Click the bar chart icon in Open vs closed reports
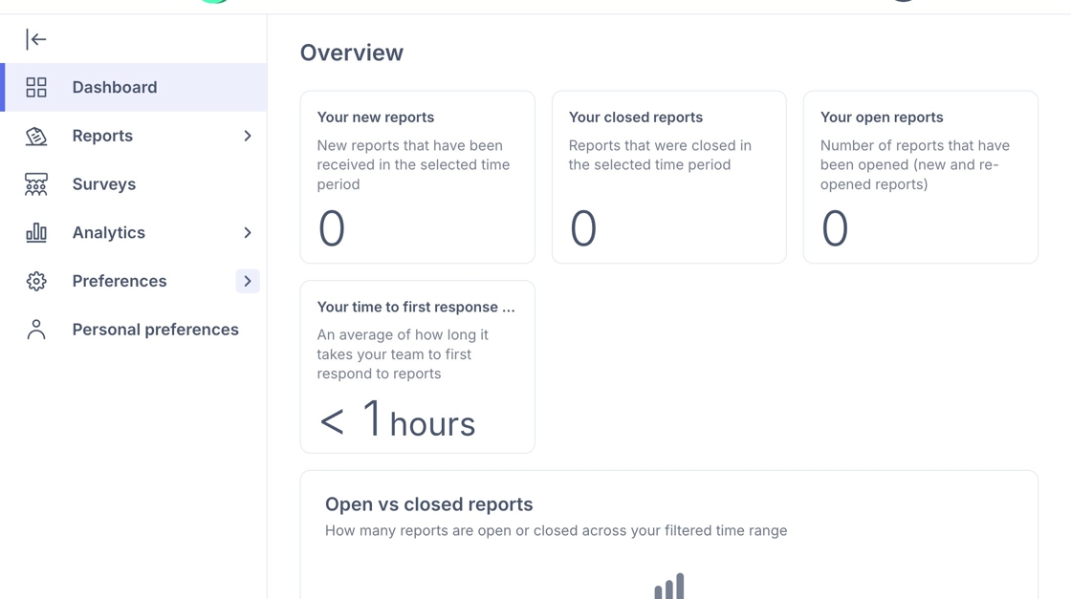The image size is (1071, 599). pyautogui.click(x=669, y=586)
